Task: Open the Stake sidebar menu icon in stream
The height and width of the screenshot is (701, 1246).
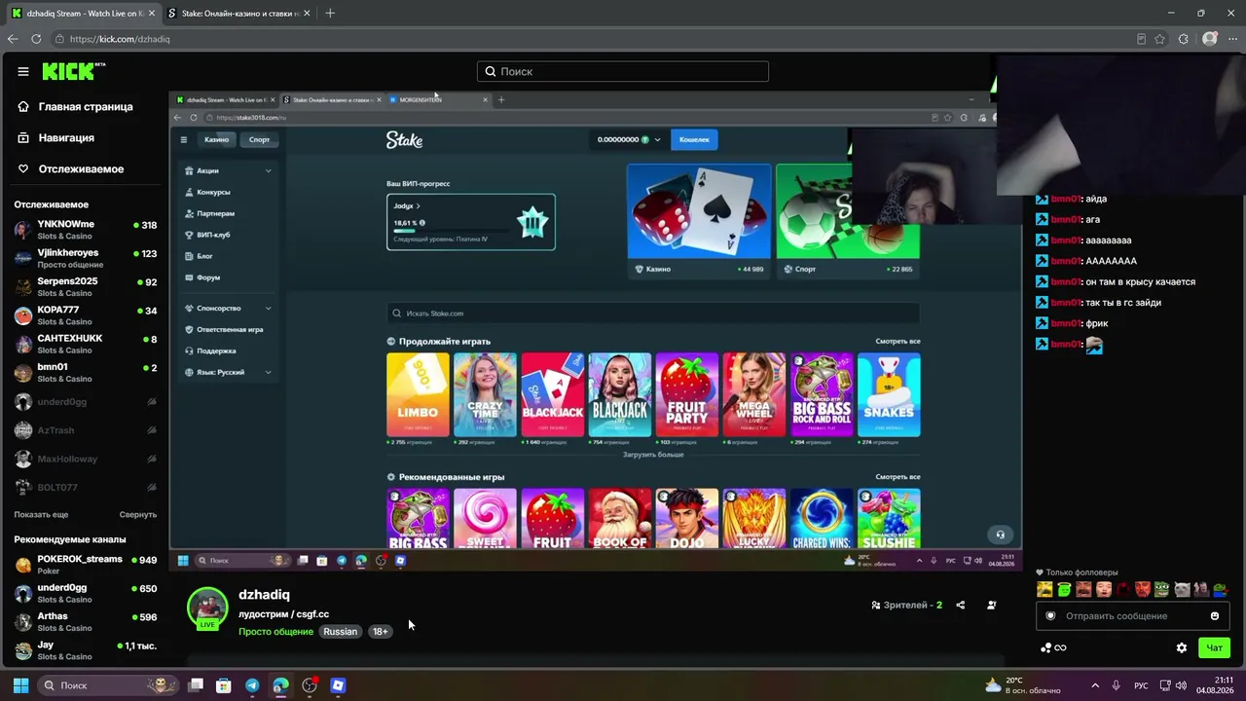Action: (183, 139)
